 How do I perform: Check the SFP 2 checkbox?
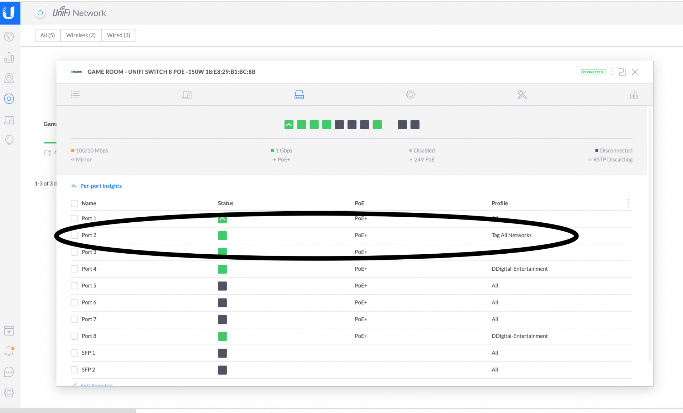click(74, 370)
